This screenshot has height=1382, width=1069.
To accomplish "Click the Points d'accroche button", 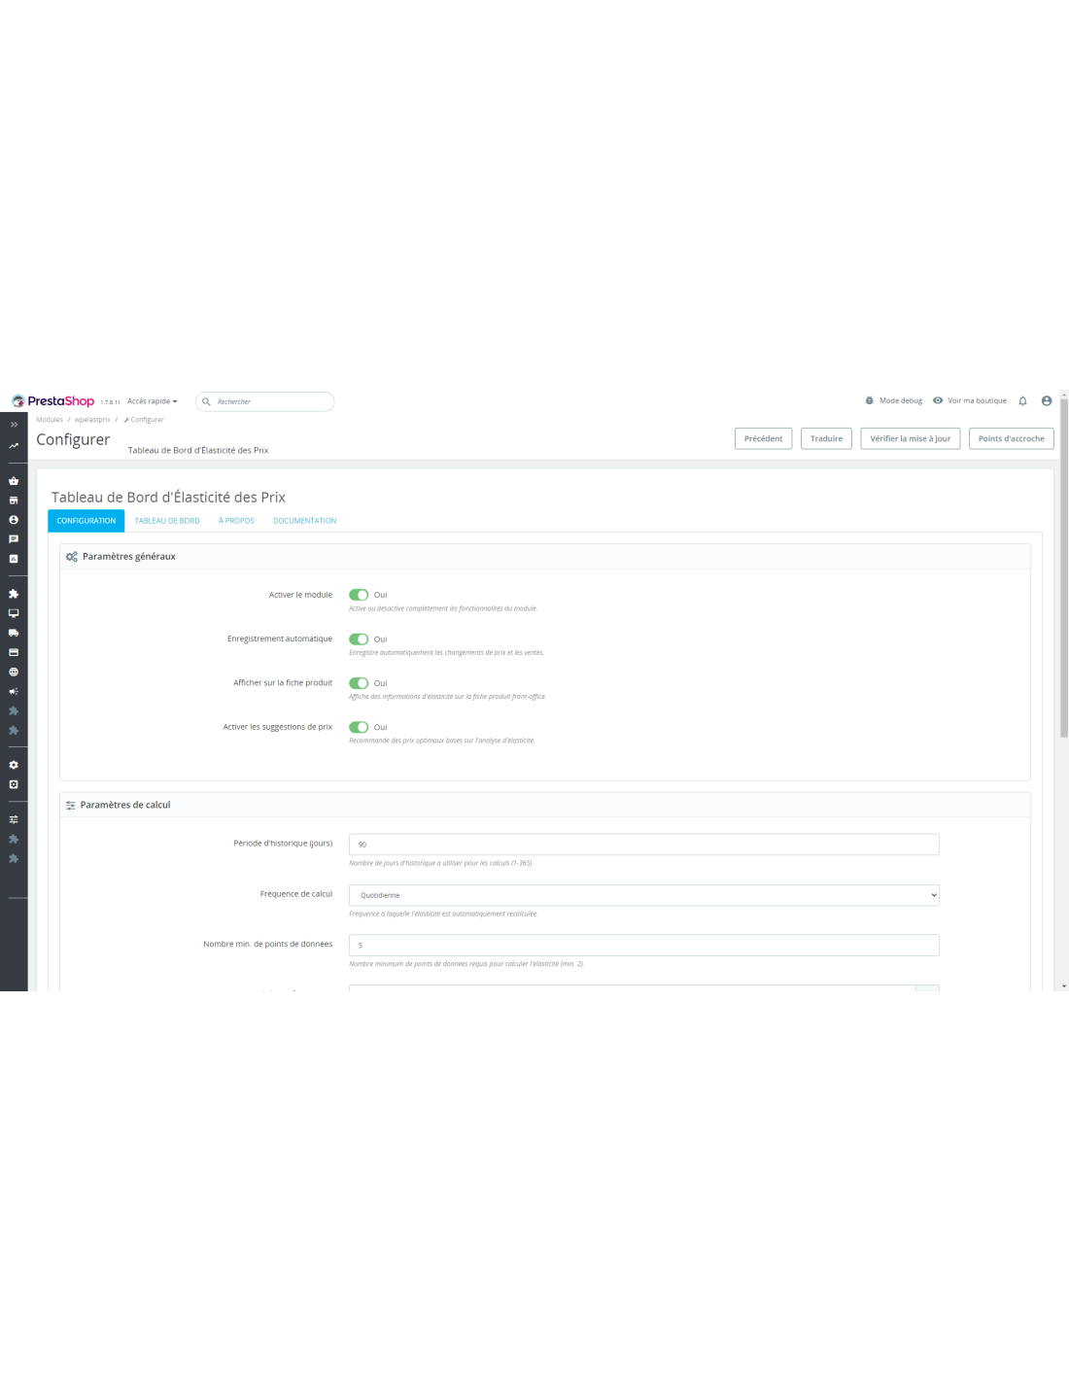I will [1012, 438].
